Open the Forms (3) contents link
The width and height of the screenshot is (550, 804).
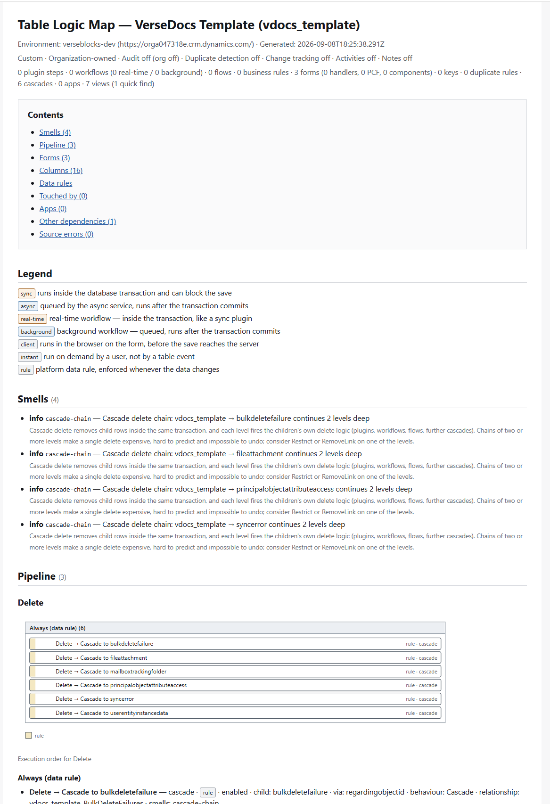(55, 158)
